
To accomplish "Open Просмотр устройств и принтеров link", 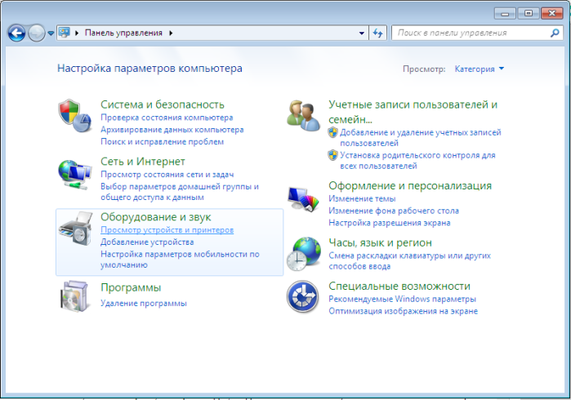I will point(167,230).
